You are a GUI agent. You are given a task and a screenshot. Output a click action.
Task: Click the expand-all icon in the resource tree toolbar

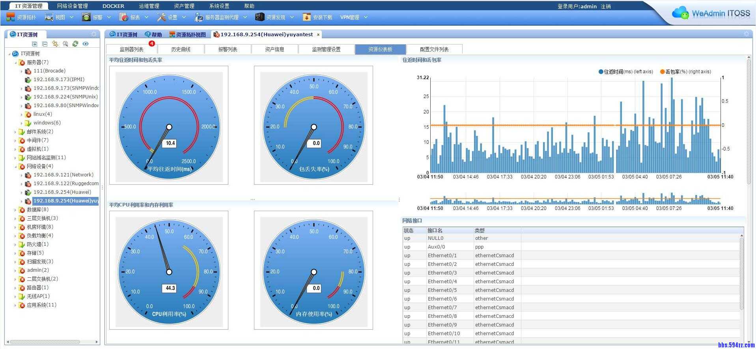click(x=35, y=44)
